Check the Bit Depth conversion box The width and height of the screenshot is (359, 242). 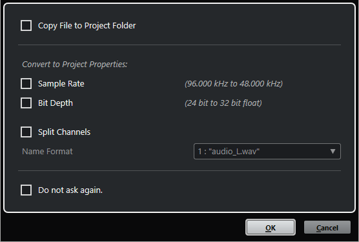26,103
